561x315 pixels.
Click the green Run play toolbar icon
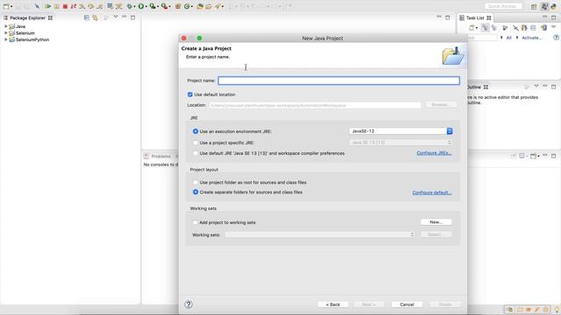141,6
